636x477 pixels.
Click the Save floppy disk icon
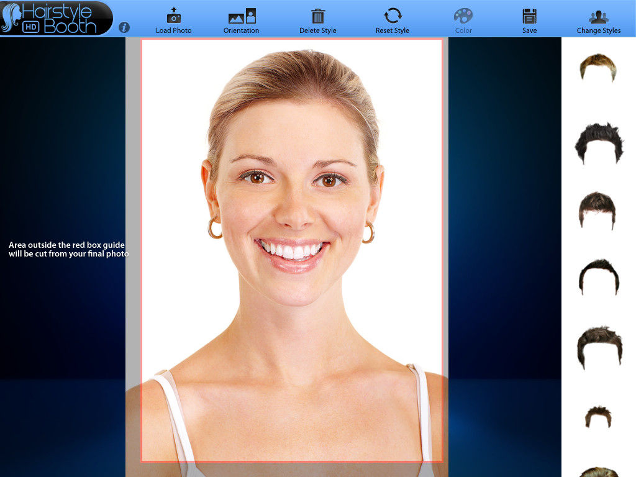529,16
